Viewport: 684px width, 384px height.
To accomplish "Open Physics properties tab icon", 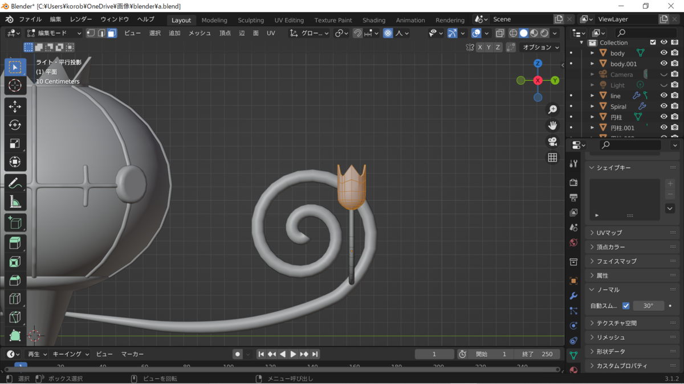I will coord(573,325).
